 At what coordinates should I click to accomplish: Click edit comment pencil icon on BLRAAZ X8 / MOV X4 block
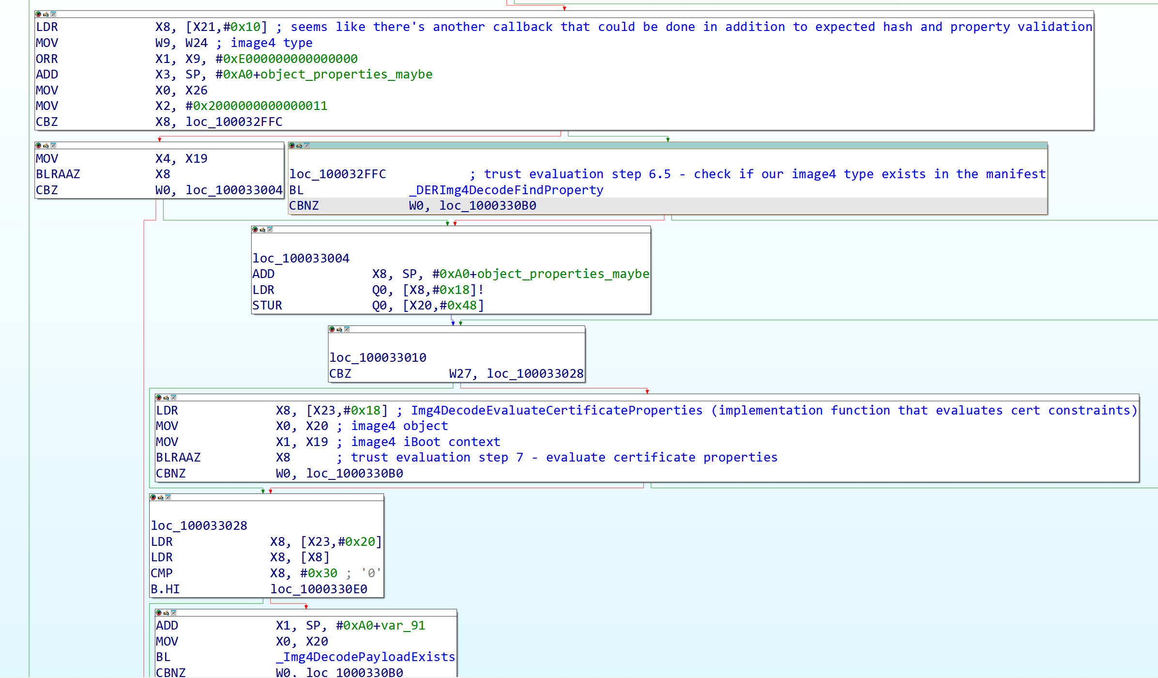tap(46, 146)
